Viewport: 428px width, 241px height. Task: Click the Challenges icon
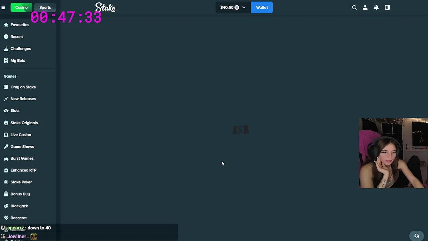(6, 49)
